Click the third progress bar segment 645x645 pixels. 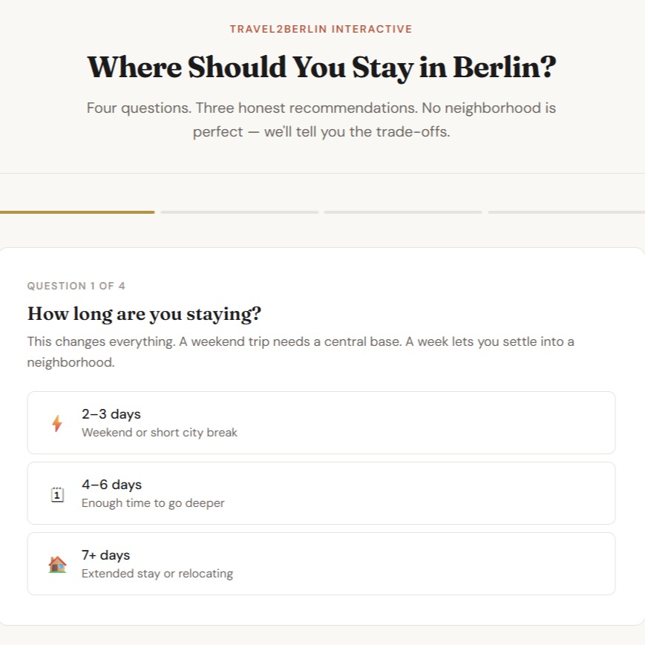point(403,212)
